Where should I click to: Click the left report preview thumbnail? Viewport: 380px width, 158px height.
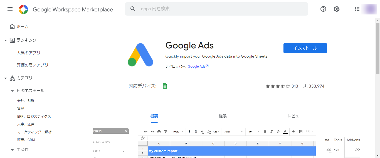coord(111,143)
